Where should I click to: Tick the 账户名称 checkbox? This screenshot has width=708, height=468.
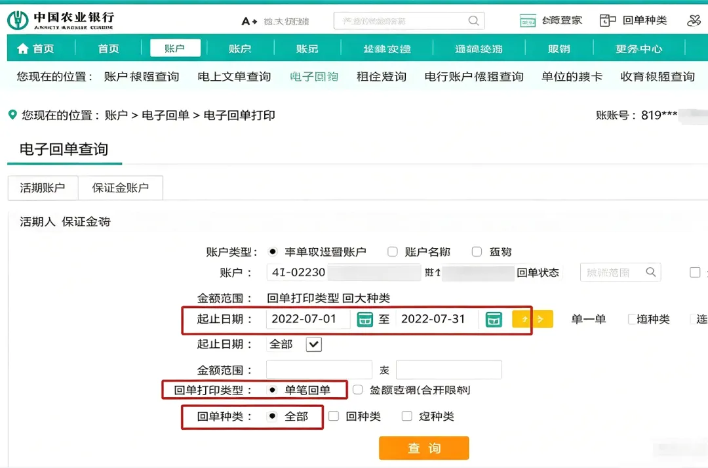pyautogui.click(x=393, y=251)
